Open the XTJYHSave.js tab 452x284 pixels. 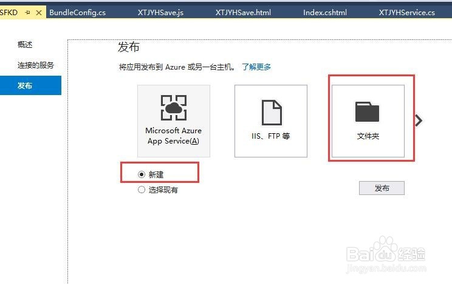pos(160,13)
